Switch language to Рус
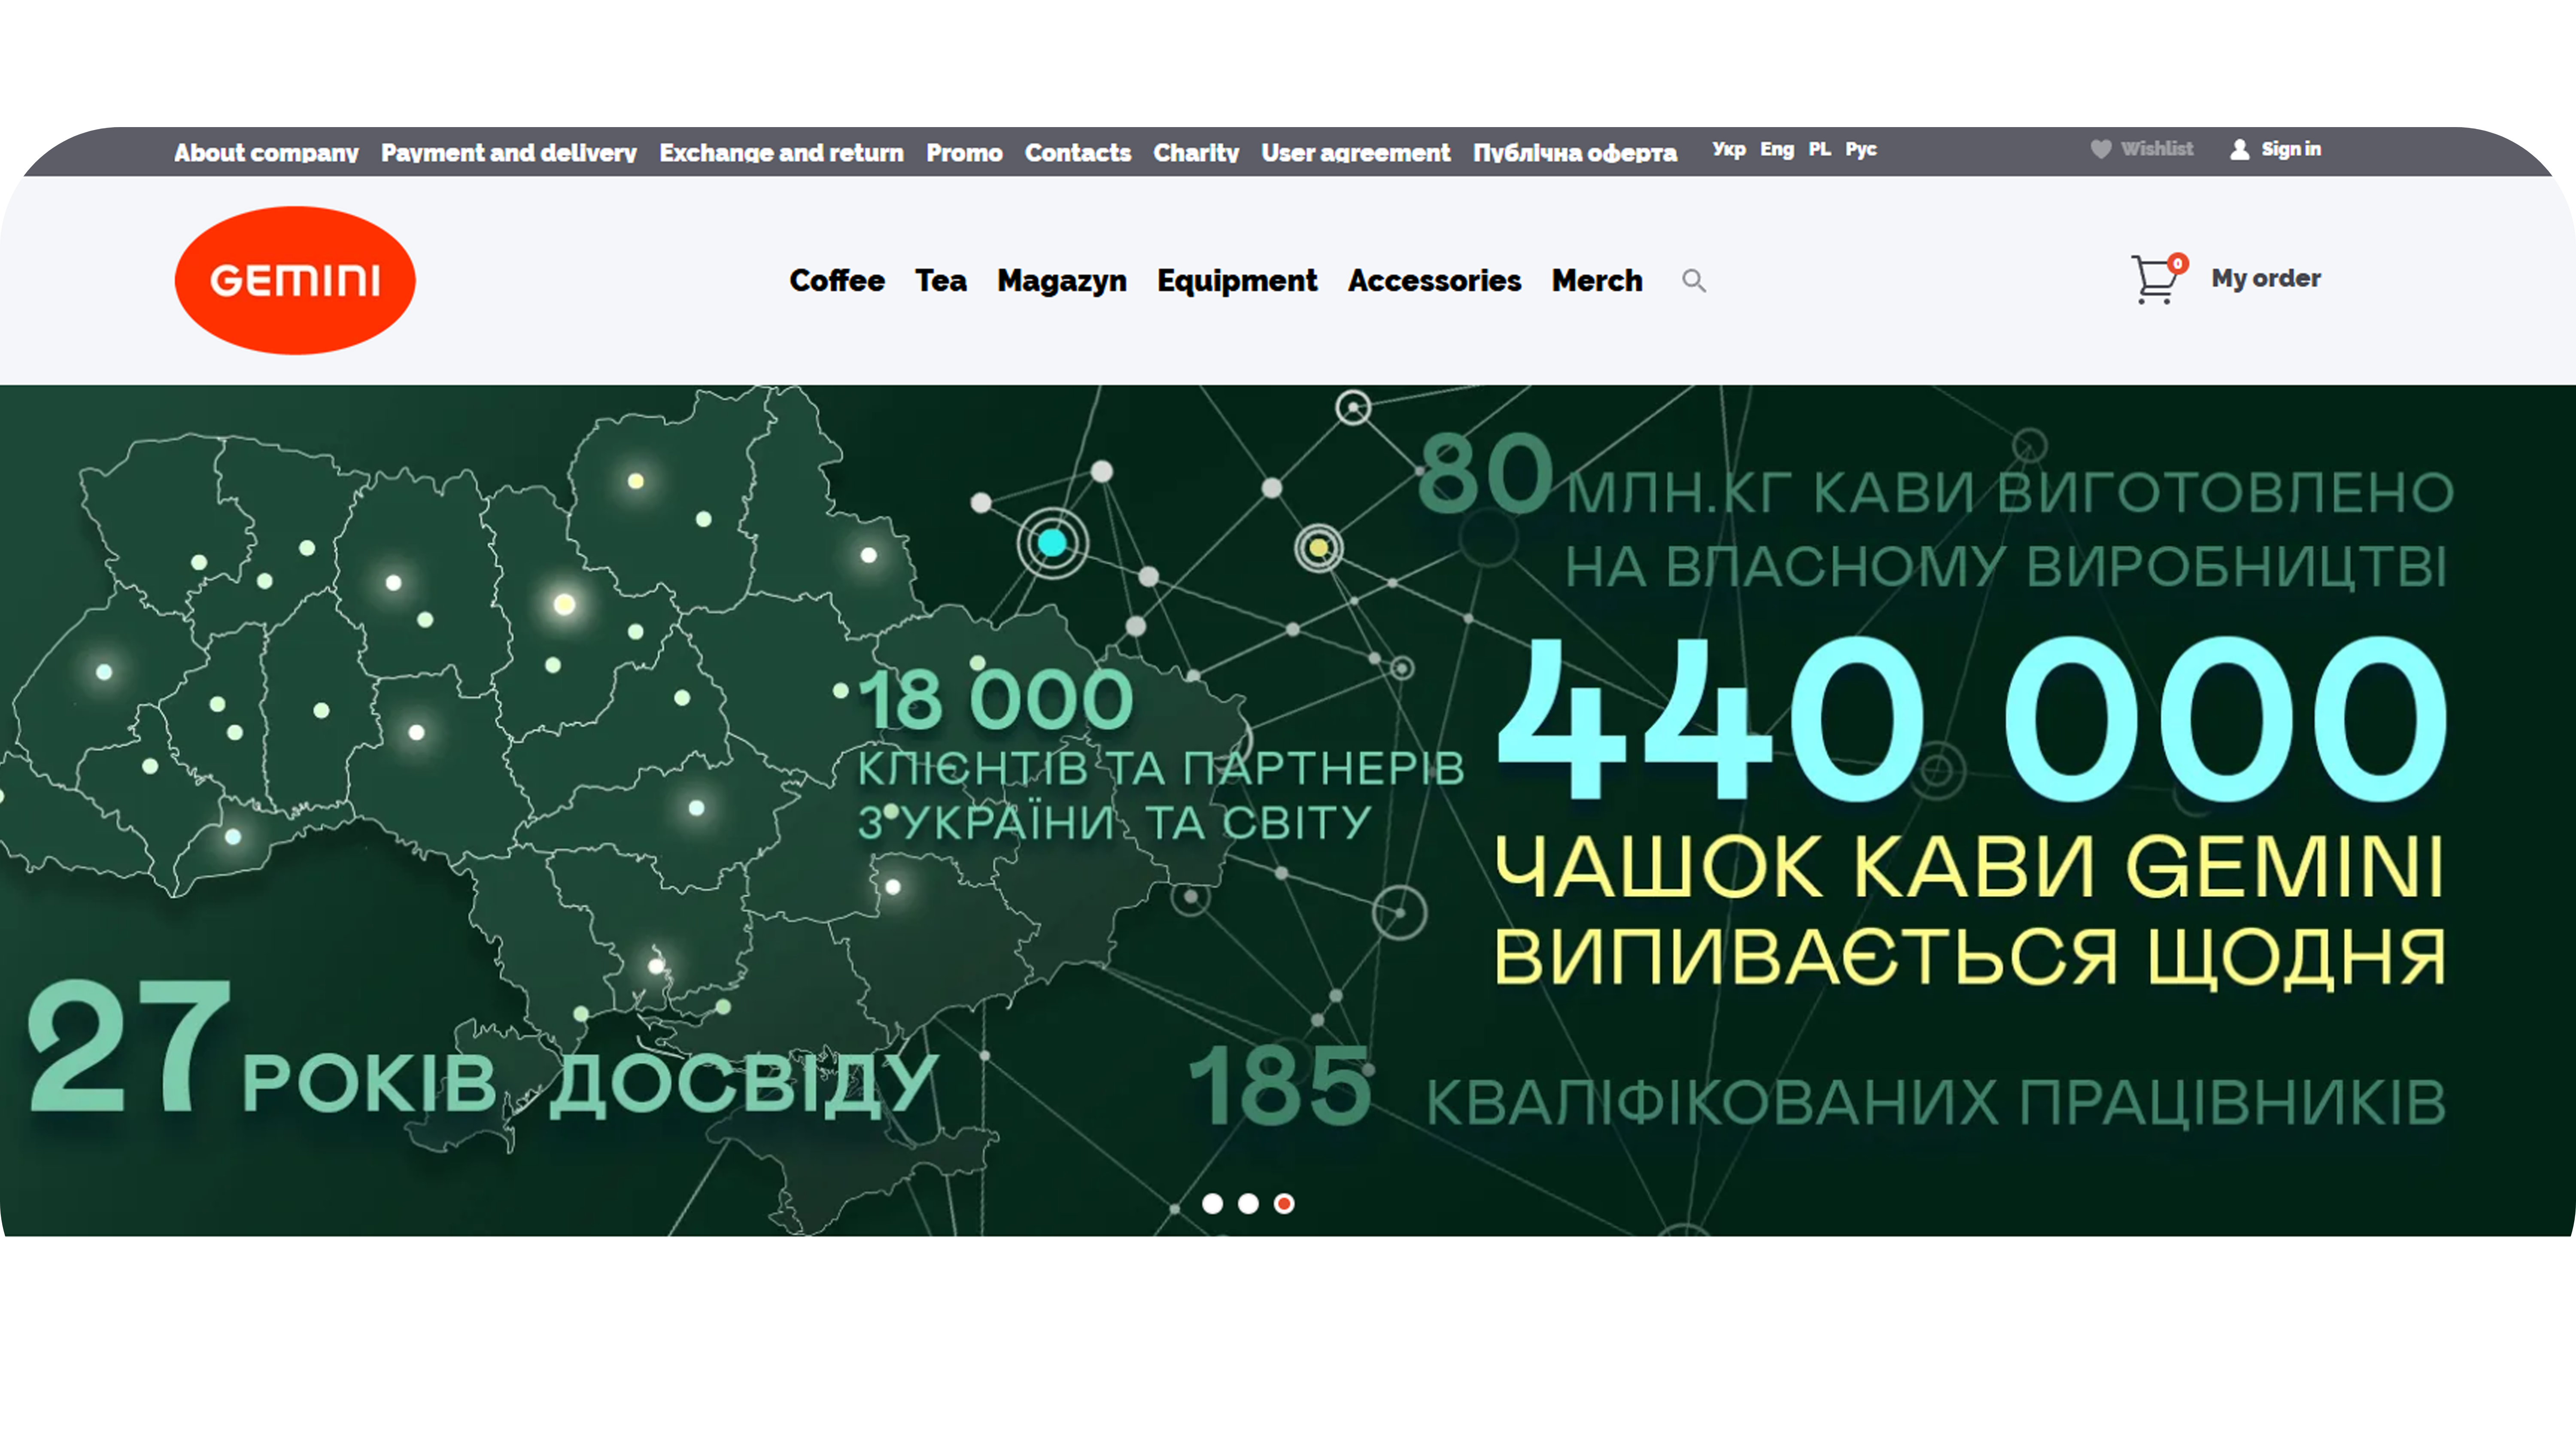This screenshot has height=1449, width=2576. [1861, 149]
